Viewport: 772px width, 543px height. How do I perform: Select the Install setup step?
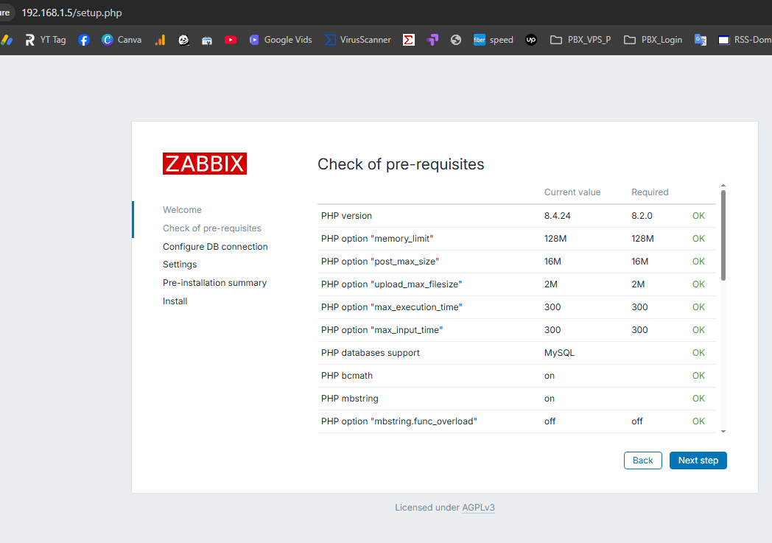click(175, 301)
